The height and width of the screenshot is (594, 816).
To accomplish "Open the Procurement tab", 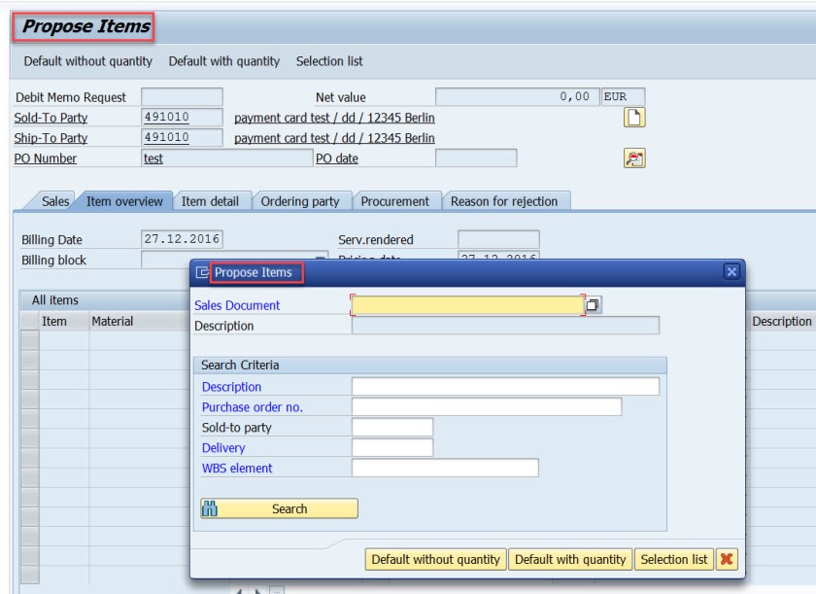I will point(395,201).
